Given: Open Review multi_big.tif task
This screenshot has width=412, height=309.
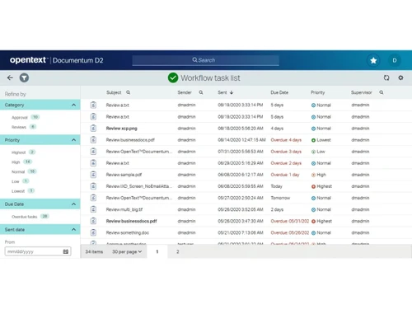Looking at the screenshot, I should coord(124,209).
